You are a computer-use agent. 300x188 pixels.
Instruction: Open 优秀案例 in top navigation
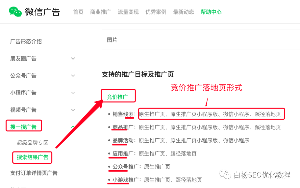156,12
